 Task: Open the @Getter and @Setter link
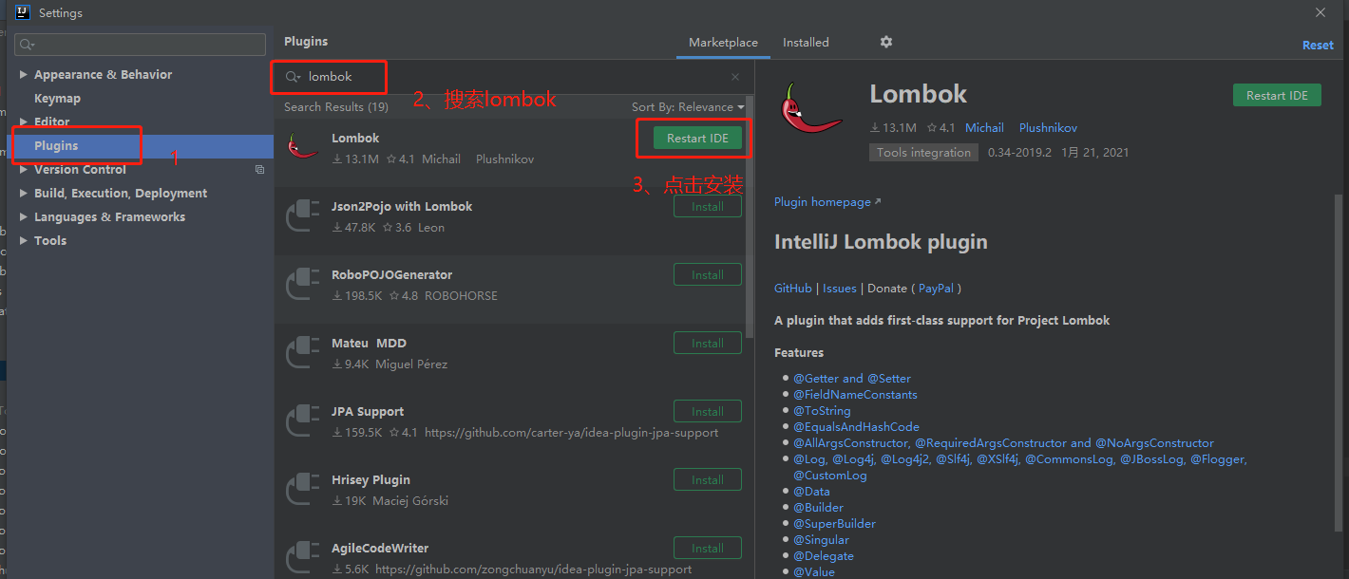852,378
